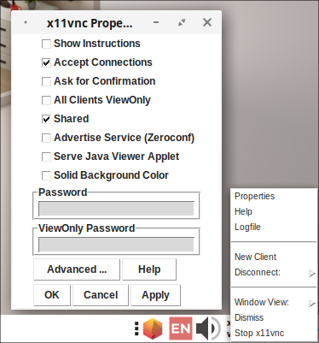Enable Advertise Service (Zeroconf)

(46, 138)
